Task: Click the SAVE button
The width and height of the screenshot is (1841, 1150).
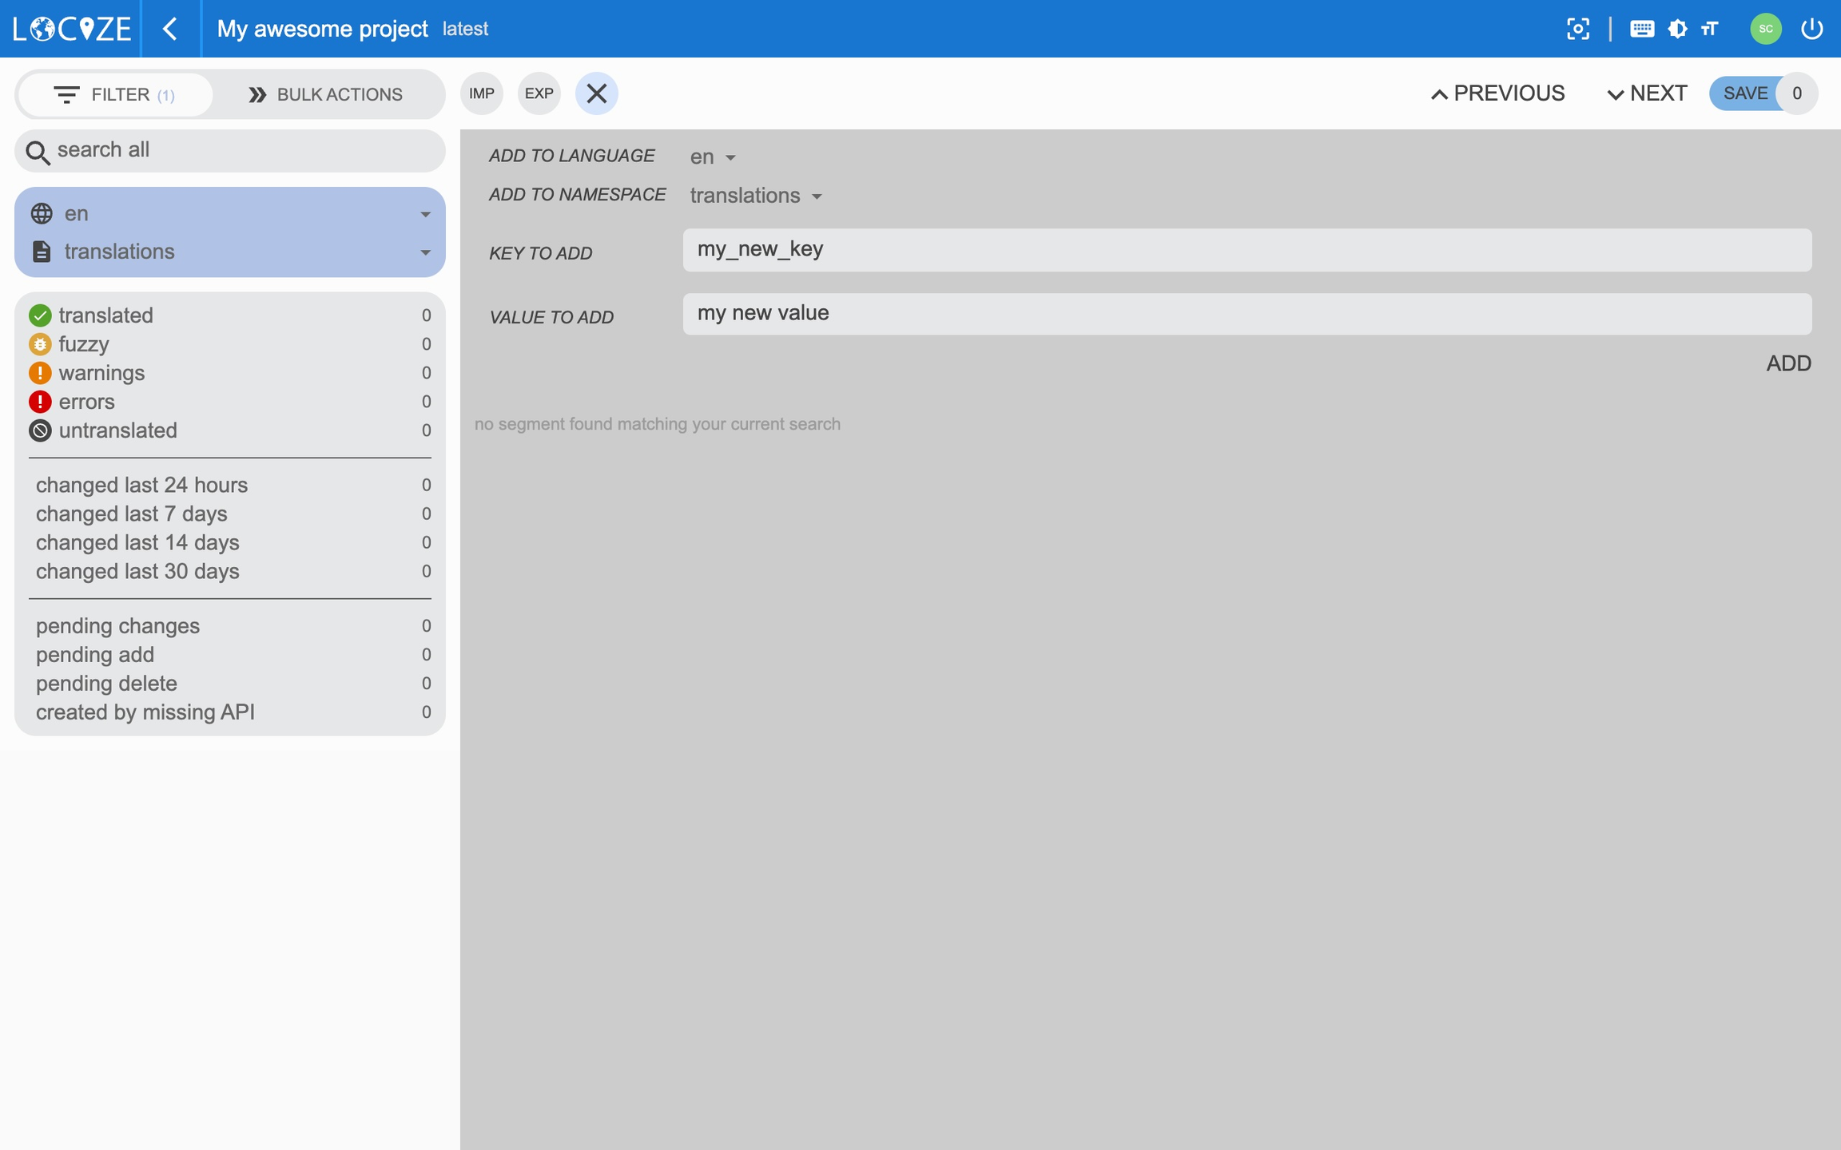Action: pos(1744,93)
